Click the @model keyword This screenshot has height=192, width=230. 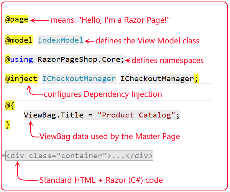19,40
